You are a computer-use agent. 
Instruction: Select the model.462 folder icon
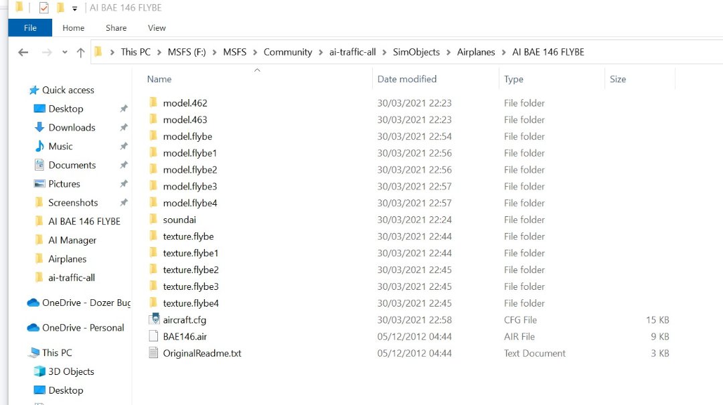[x=153, y=102]
